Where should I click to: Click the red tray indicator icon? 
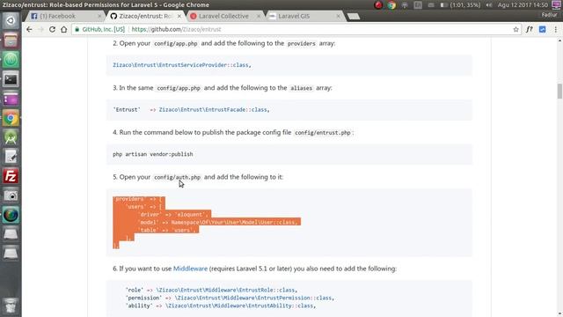(x=378, y=5)
